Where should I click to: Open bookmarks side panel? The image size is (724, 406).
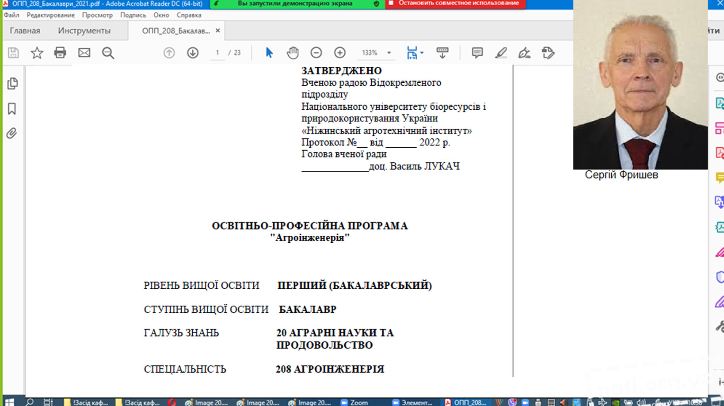click(12, 109)
